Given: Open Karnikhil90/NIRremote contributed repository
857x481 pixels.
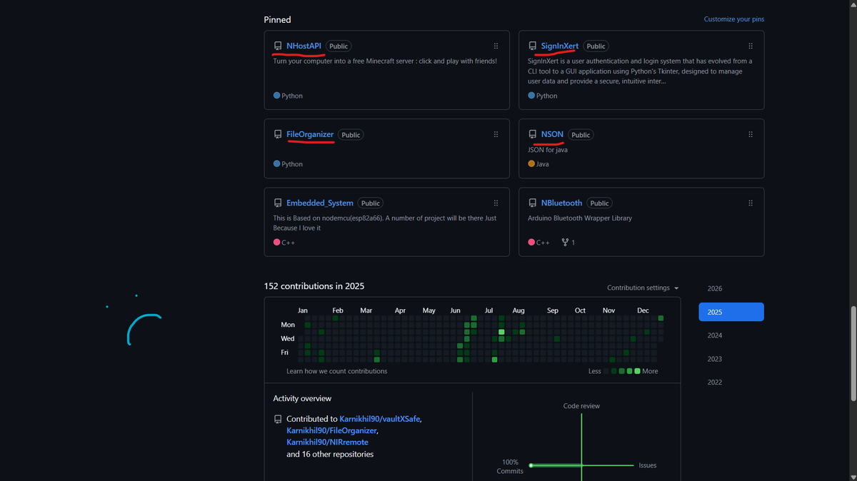Looking at the screenshot, I should (327, 442).
